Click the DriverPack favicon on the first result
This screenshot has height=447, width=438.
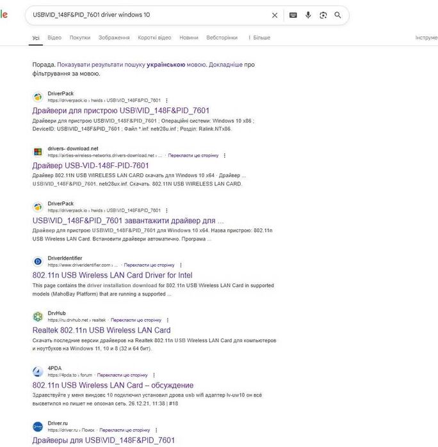[38, 97]
